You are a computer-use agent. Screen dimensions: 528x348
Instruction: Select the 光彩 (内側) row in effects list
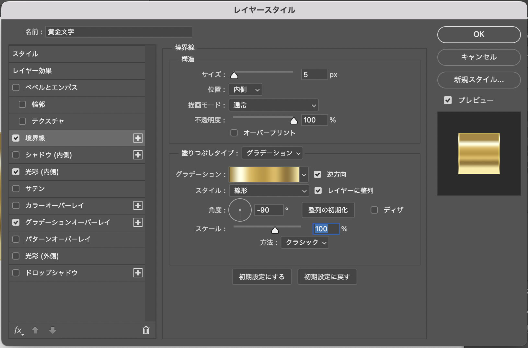[77, 172]
